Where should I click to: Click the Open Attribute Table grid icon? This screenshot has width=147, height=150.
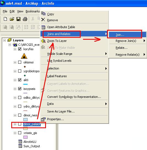coord(43,27)
